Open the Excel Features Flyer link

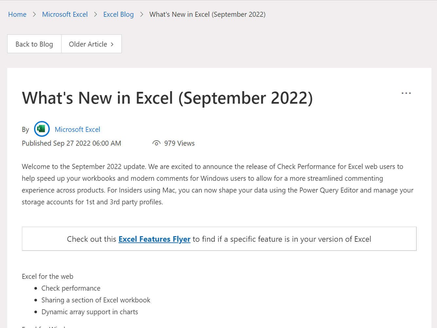(154, 239)
